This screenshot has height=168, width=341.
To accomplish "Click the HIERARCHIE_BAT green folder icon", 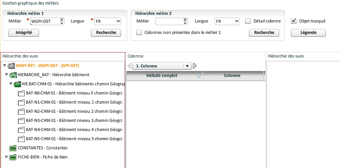I will pos(13,75).
